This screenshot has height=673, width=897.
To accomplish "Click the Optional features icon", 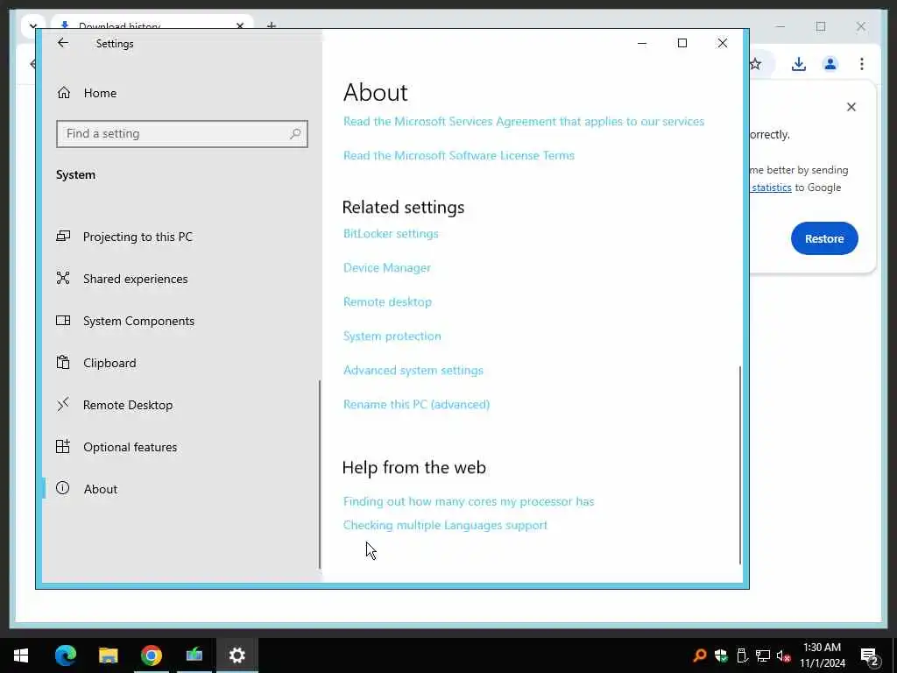I will (x=63, y=446).
